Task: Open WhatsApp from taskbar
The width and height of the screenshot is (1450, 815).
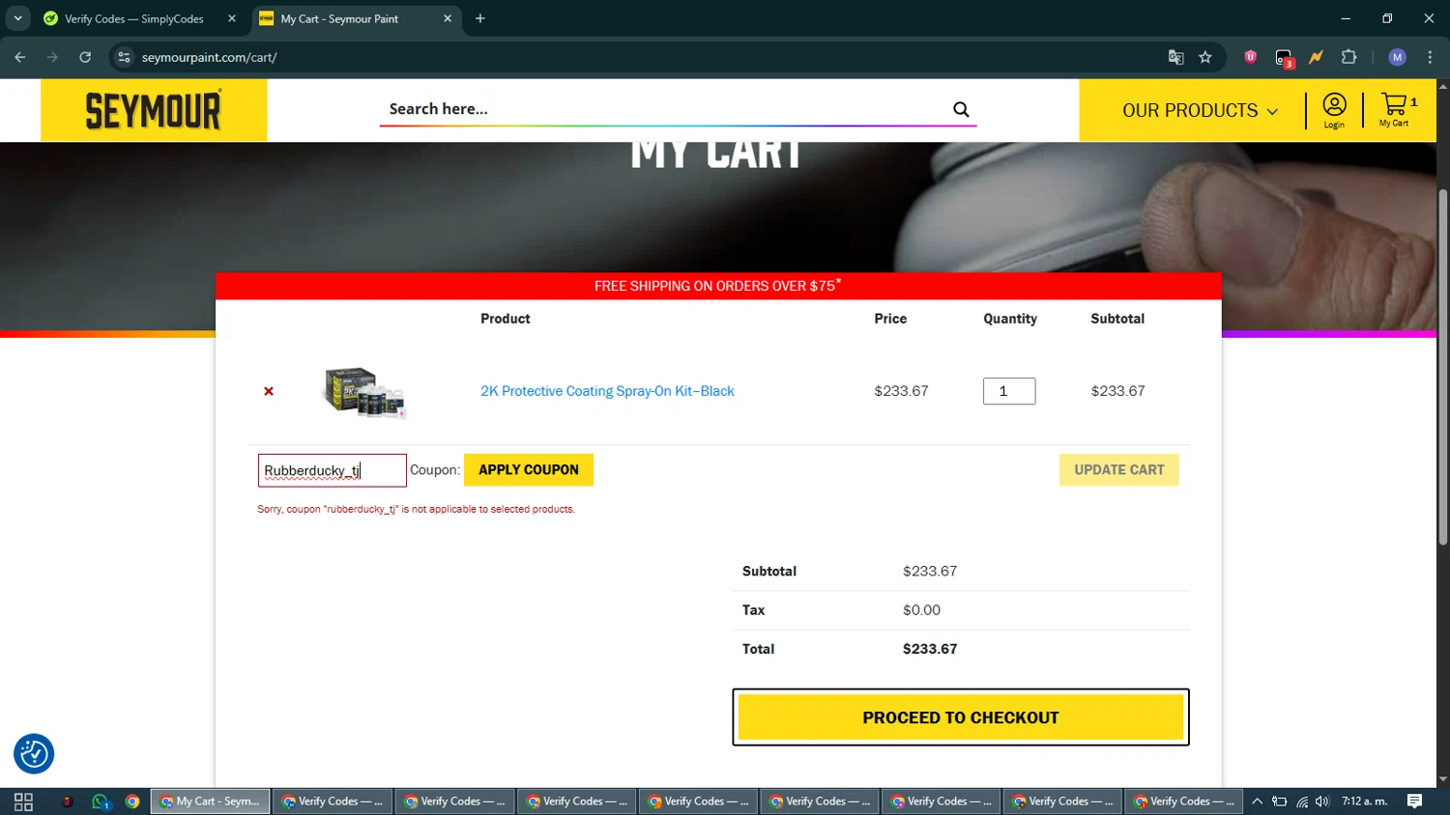Action: [101, 801]
